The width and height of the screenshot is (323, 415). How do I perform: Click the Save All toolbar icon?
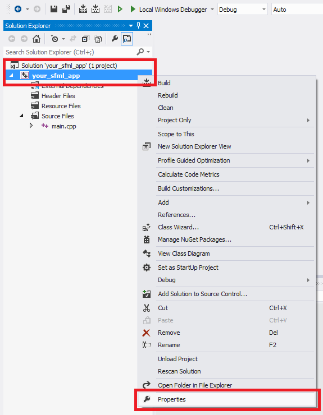[66, 10]
